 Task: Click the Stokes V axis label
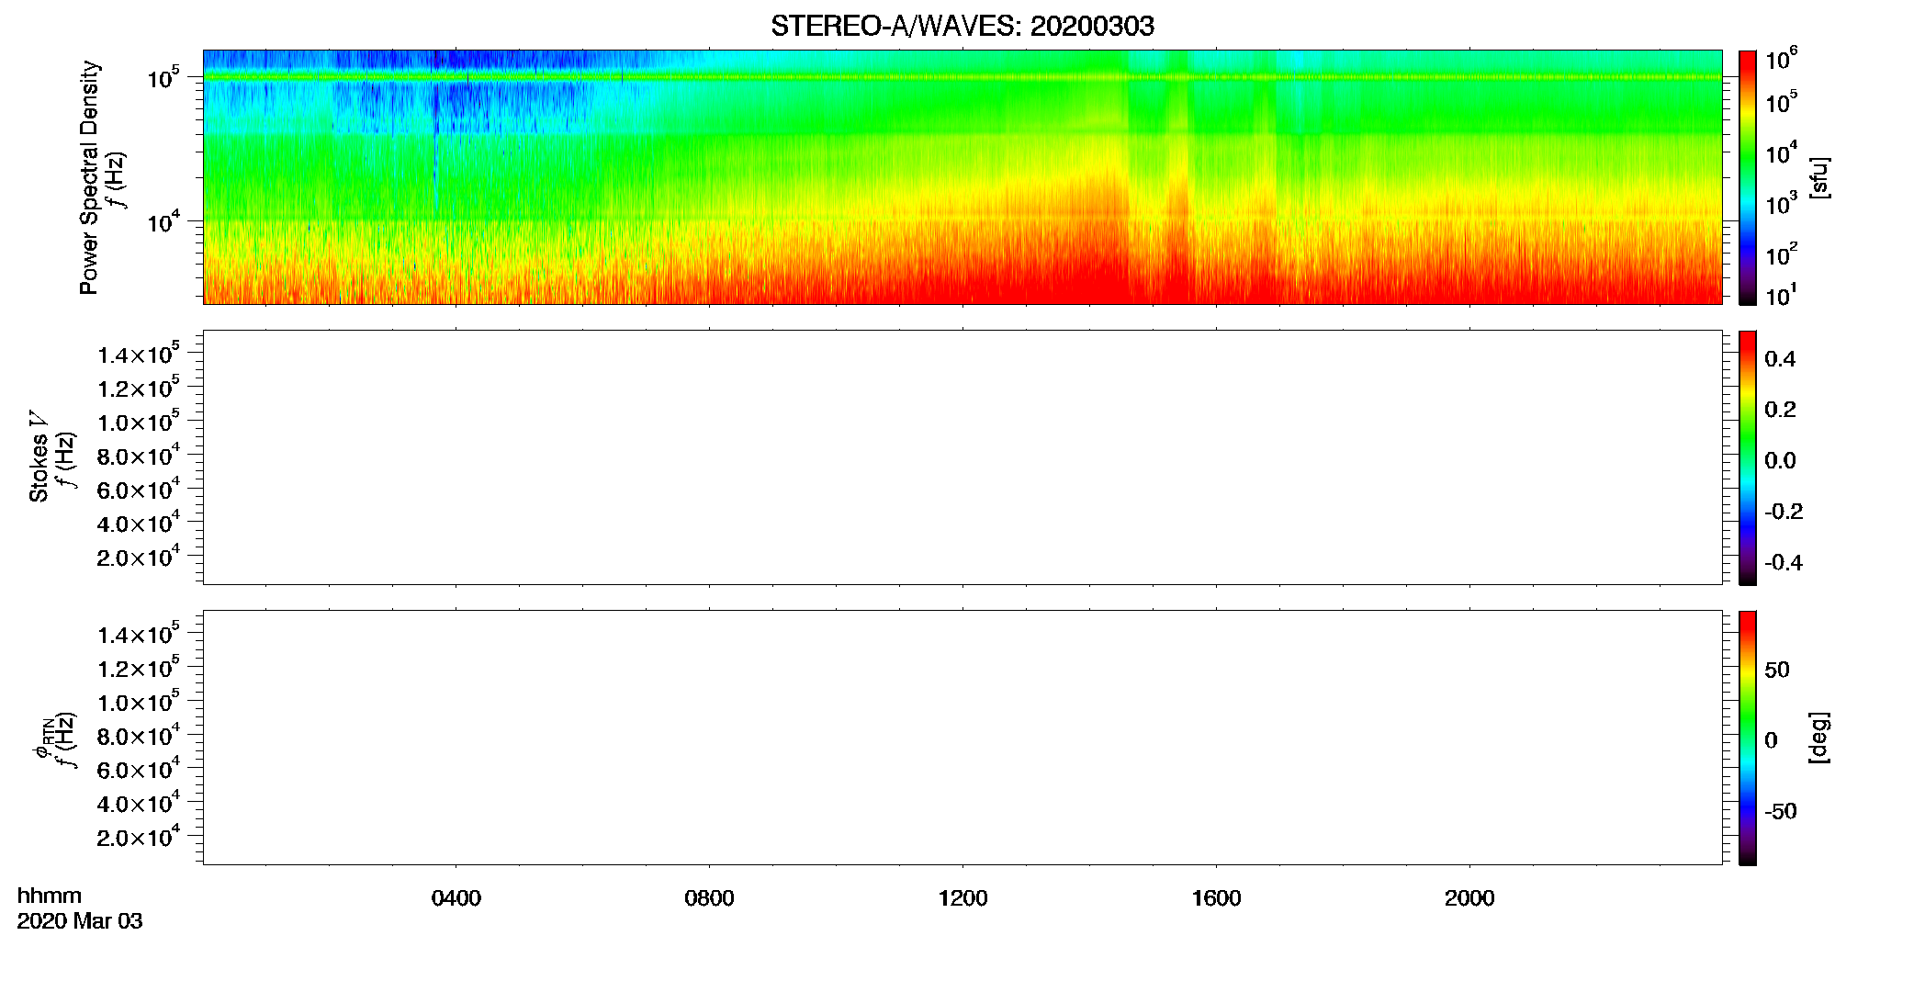39,457
